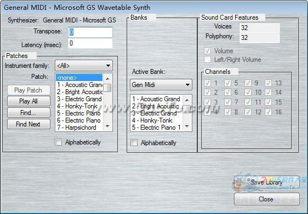The width and height of the screenshot is (308, 214).
Task: Select 1 - Acoustic Grand in Patch list
Action: (79, 85)
